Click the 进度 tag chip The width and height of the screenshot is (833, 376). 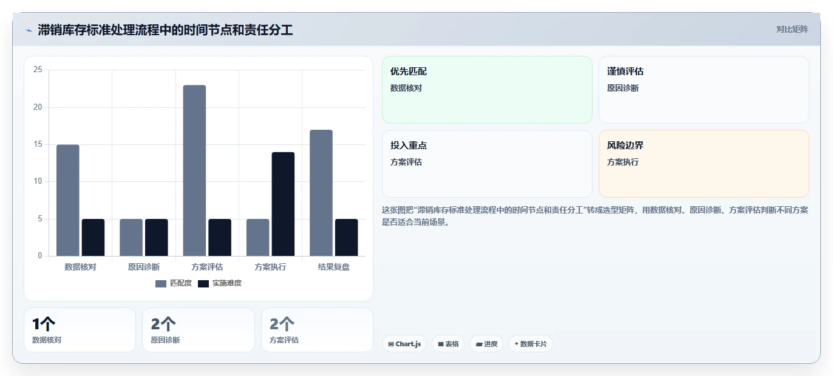[x=486, y=344]
